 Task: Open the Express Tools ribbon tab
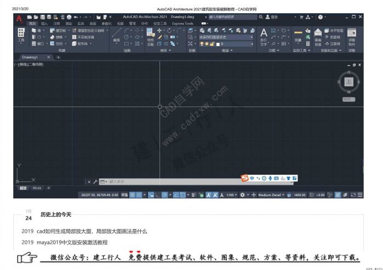[182, 24]
